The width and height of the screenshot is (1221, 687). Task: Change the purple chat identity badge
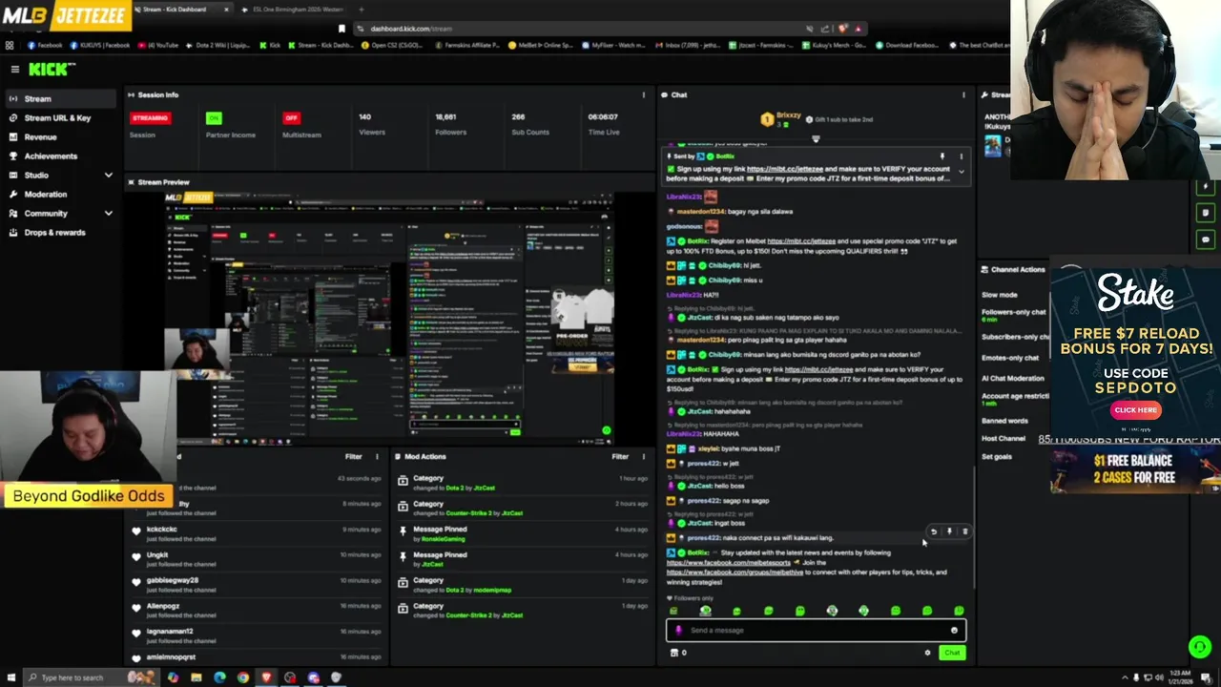point(678,630)
